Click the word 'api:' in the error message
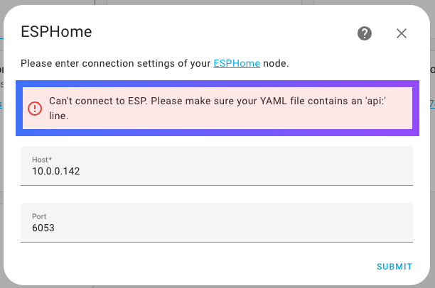This screenshot has width=435, height=288. 376,101
